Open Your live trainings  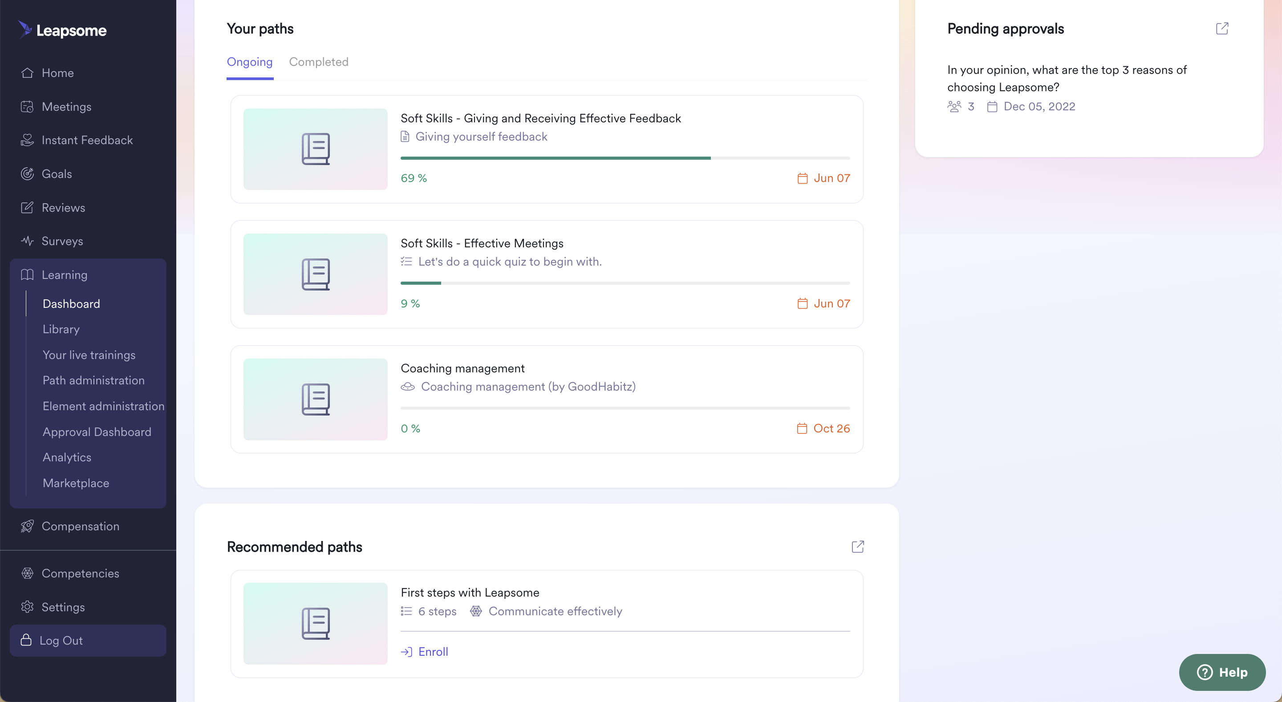point(89,355)
